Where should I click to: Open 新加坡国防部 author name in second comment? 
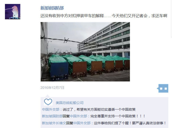click(x=52, y=116)
